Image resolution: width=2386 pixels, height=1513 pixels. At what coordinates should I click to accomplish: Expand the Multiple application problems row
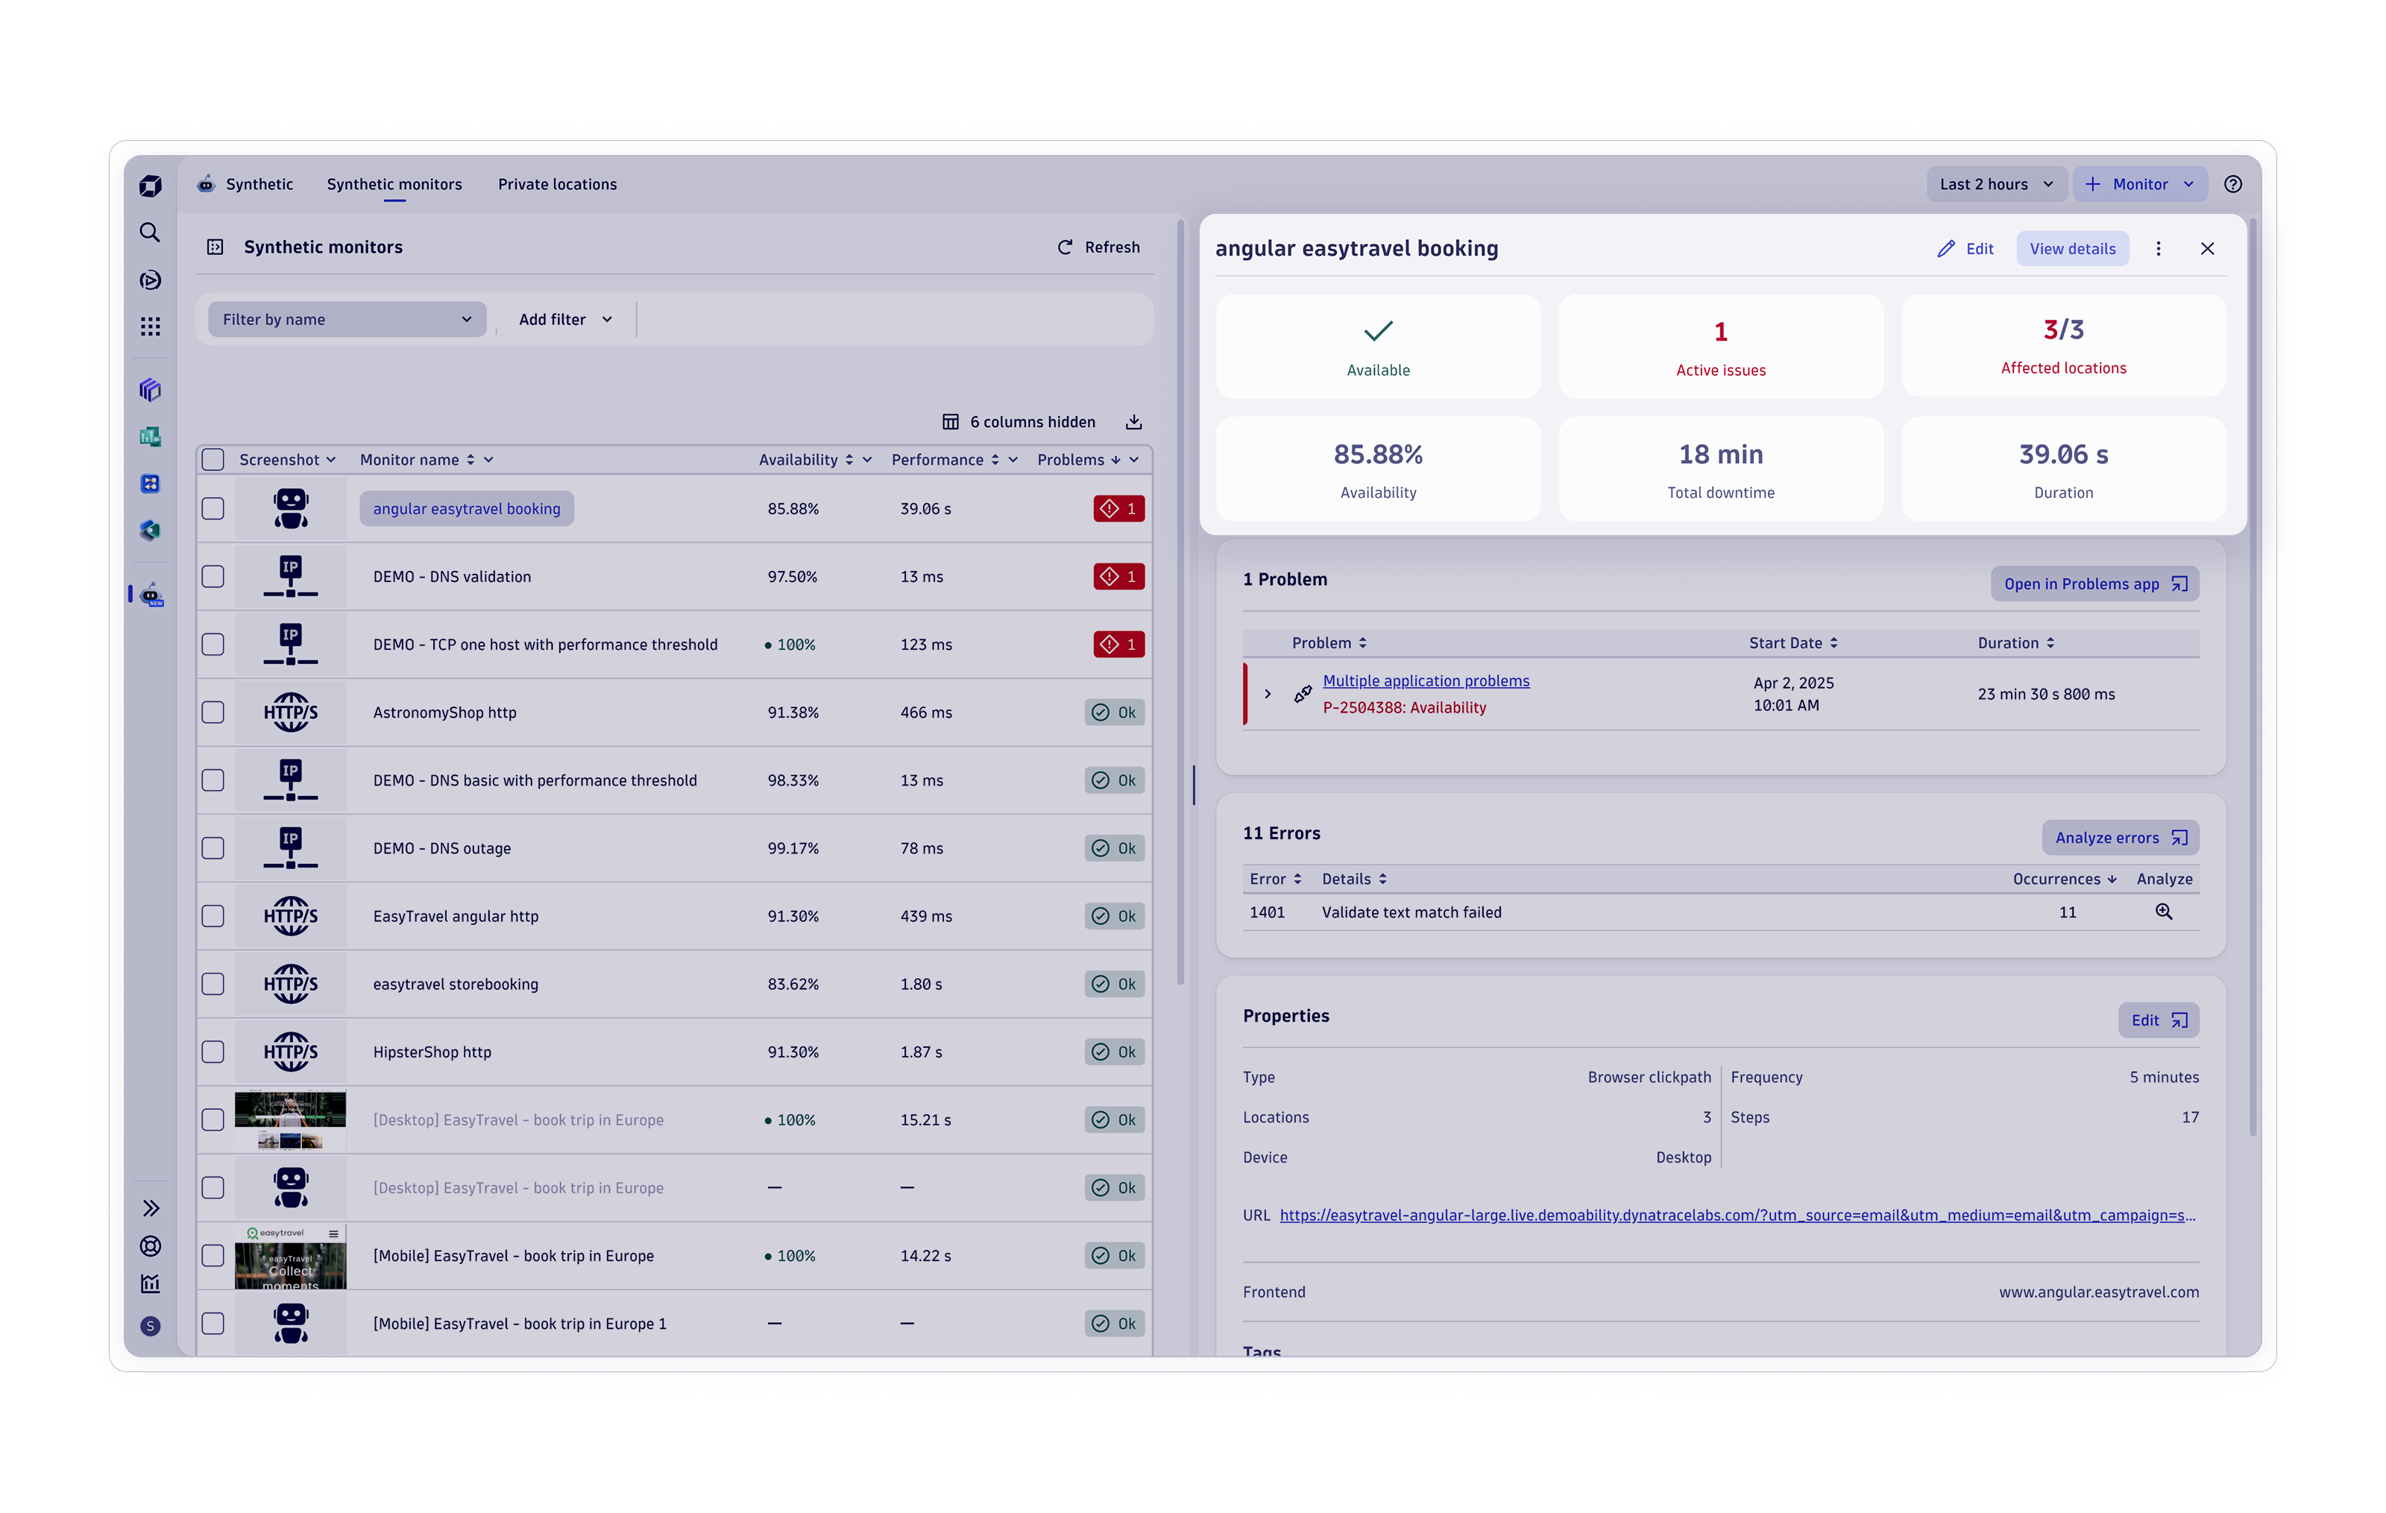point(1268,694)
